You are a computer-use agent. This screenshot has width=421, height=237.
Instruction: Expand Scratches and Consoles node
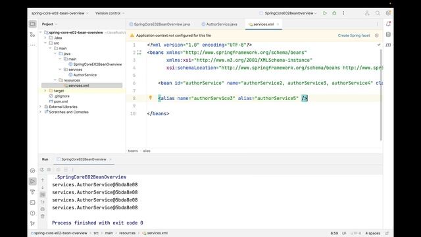41,112
